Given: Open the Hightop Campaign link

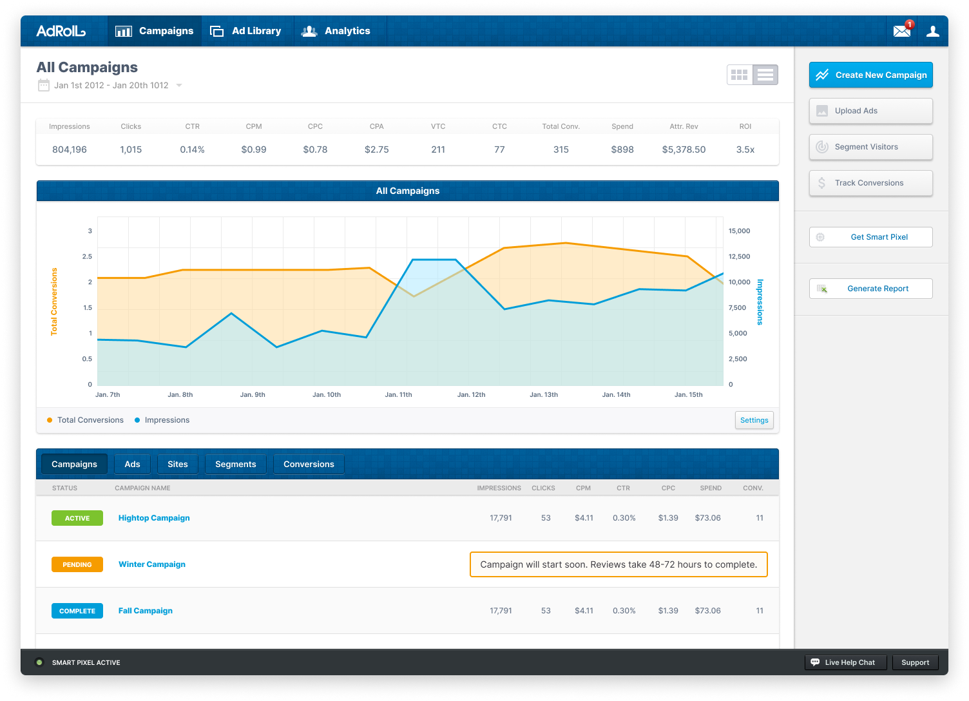Looking at the screenshot, I should click(154, 518).
